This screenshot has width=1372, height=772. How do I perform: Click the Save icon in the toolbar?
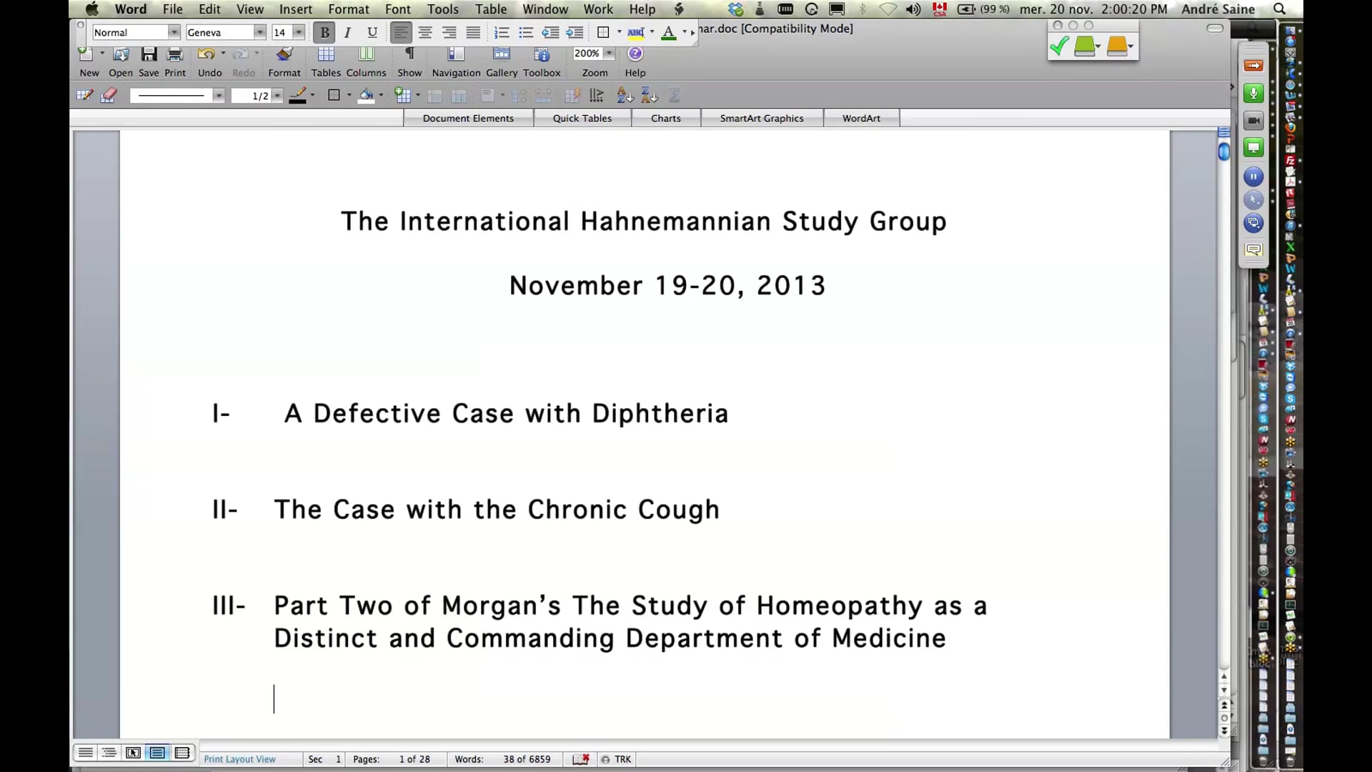(148, 57)
